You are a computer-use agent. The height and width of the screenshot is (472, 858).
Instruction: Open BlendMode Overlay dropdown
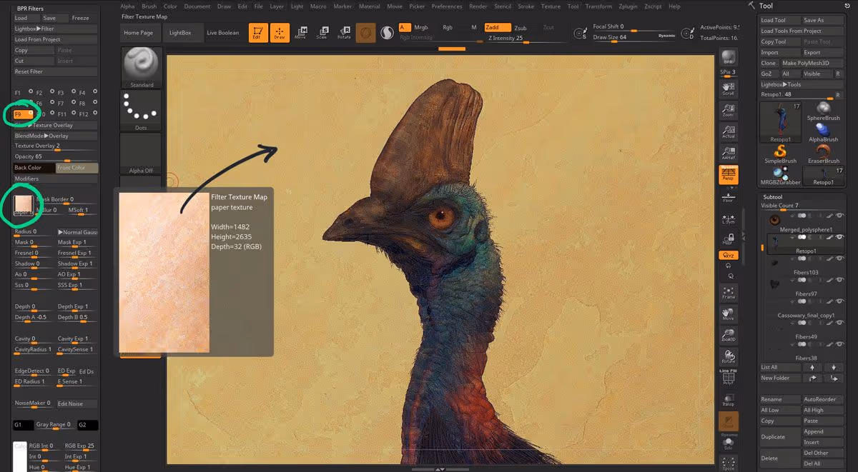(x=56, y=136)
